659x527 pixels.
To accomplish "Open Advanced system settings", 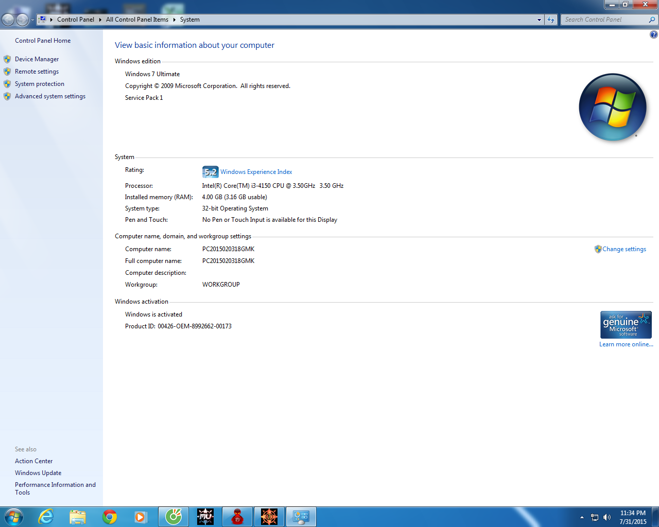I will pos(50,96).
